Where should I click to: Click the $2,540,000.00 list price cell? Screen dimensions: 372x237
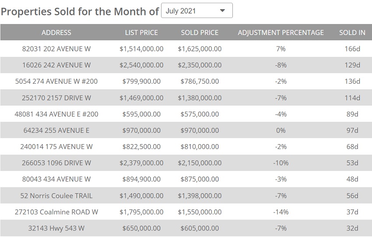coord(141,65)
